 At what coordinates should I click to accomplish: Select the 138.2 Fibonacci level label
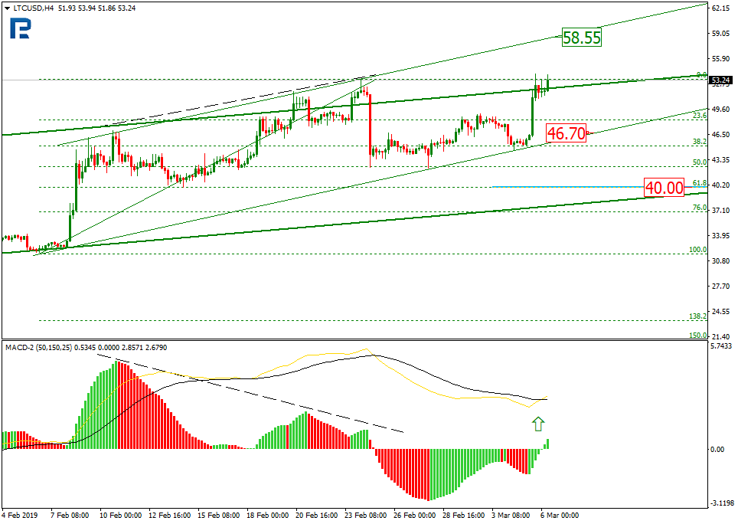click(x=697, y=316)
